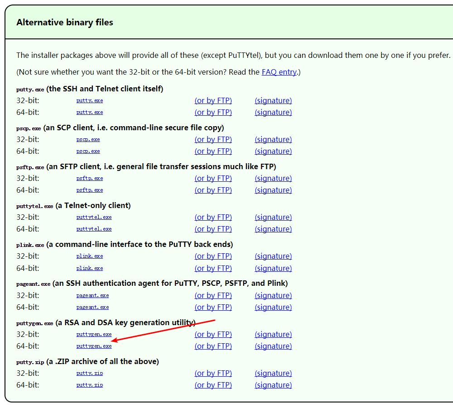Download 32-bit plink.exe
The width and height of the screenshot is (453, 407).
pyautogui.click(x=90, y=256)
